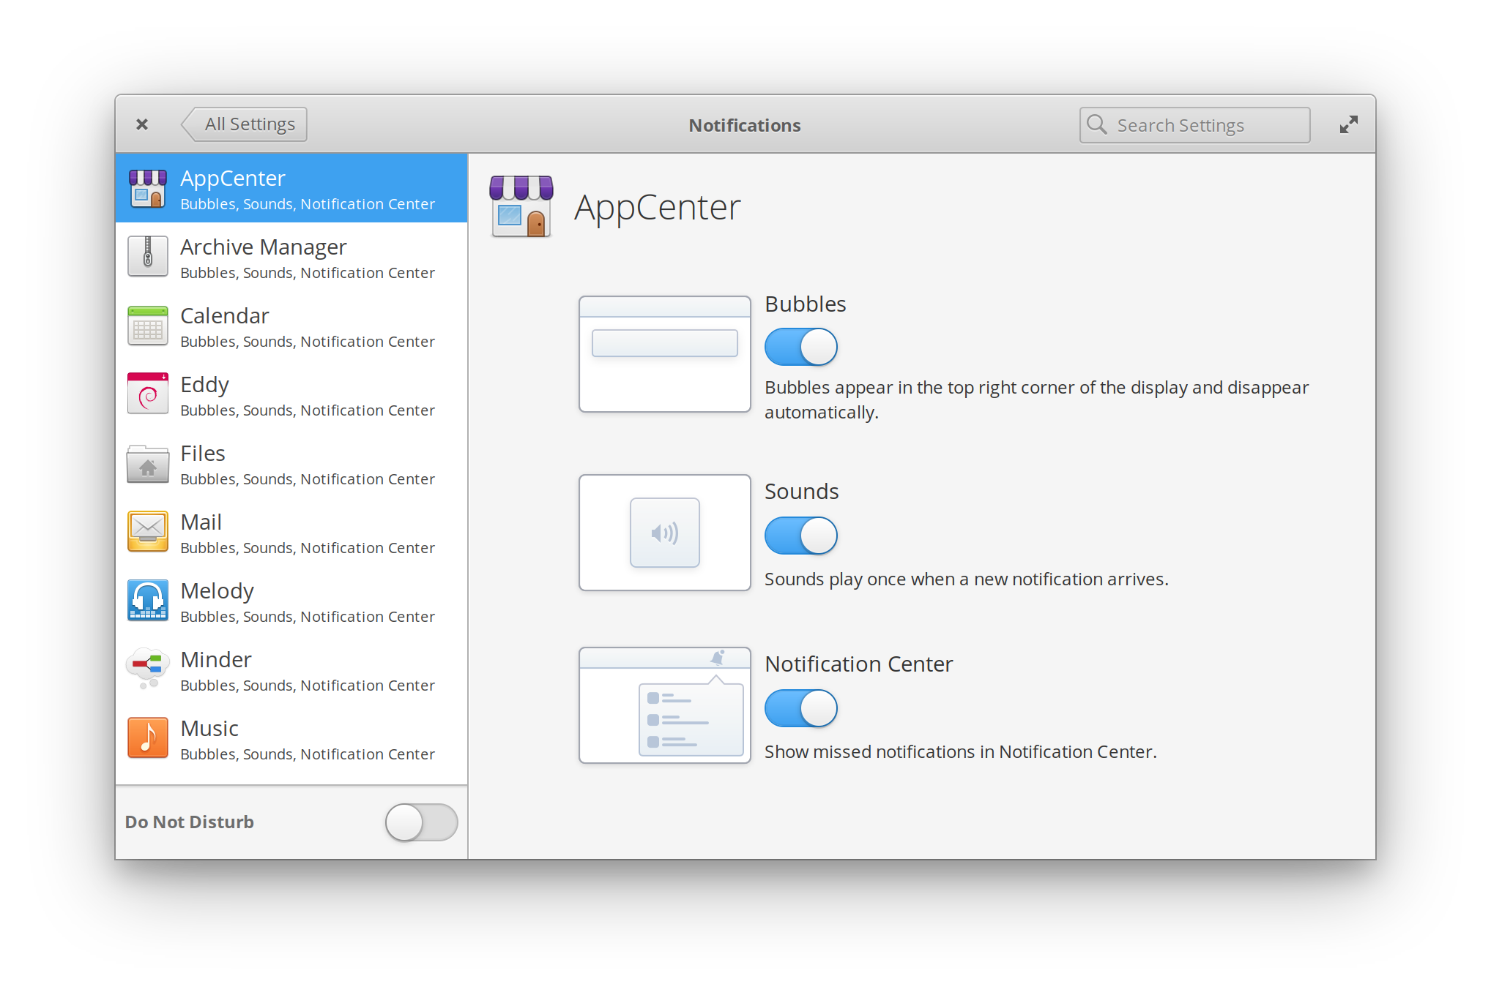Toggle the Notification Center switch off
1491x995 pixels.
click(x=800, y=708)
